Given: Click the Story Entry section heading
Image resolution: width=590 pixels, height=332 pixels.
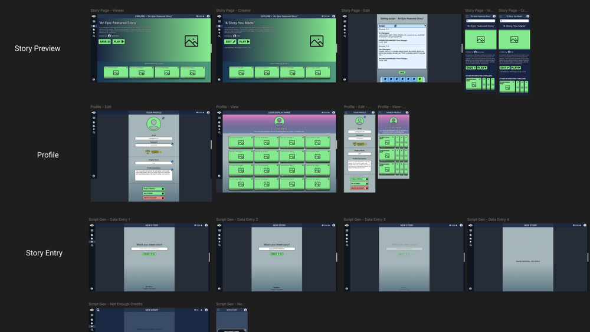Looking at the screenshot, I should pyautogui.click(x=44, y=253).
